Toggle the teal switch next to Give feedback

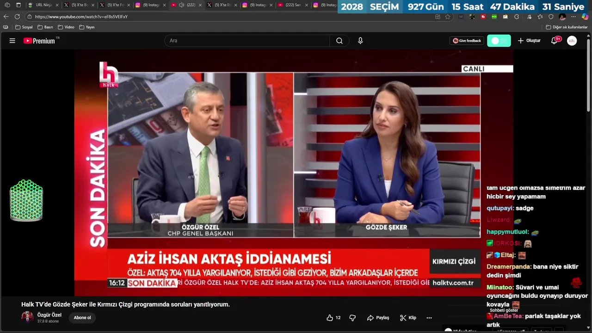click(499, 41)
